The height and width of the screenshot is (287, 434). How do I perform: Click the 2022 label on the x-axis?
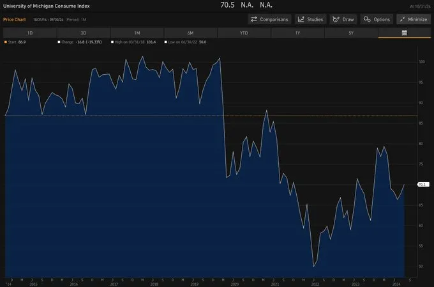pyautogui.click(x=315, y=284)
